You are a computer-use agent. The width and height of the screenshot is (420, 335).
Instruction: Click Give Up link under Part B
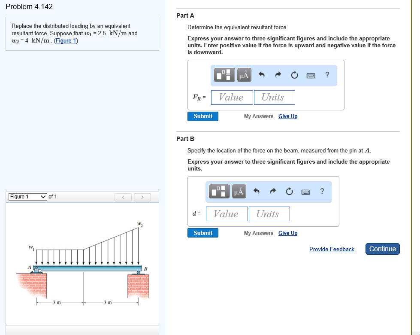click(x=288, y=233)
